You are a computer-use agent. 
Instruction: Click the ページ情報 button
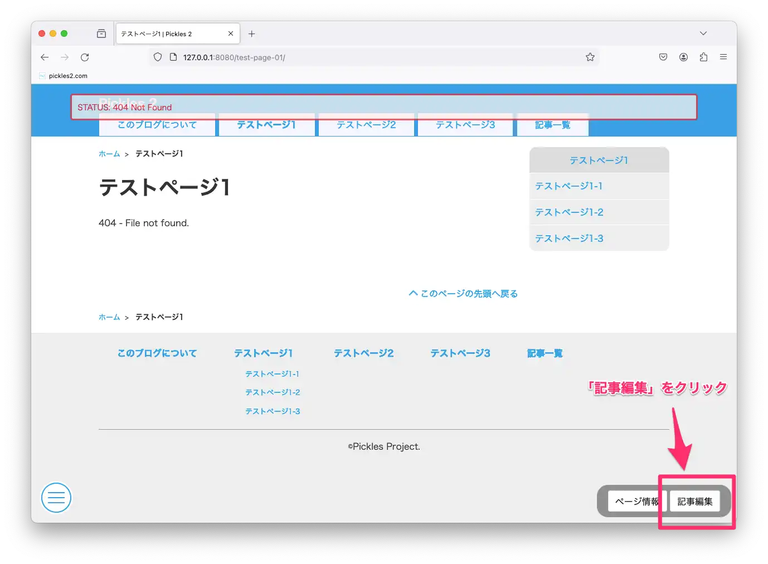point(636,502)
